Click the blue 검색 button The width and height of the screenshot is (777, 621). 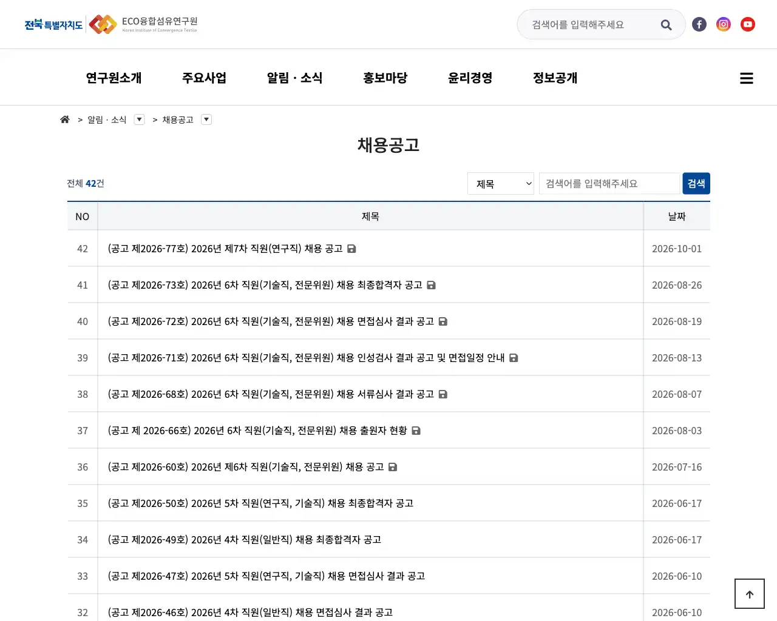[x=696, y=184]
